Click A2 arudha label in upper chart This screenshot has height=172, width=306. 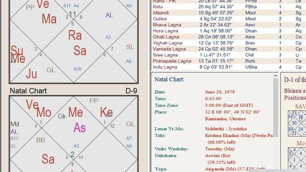(108, 37)
